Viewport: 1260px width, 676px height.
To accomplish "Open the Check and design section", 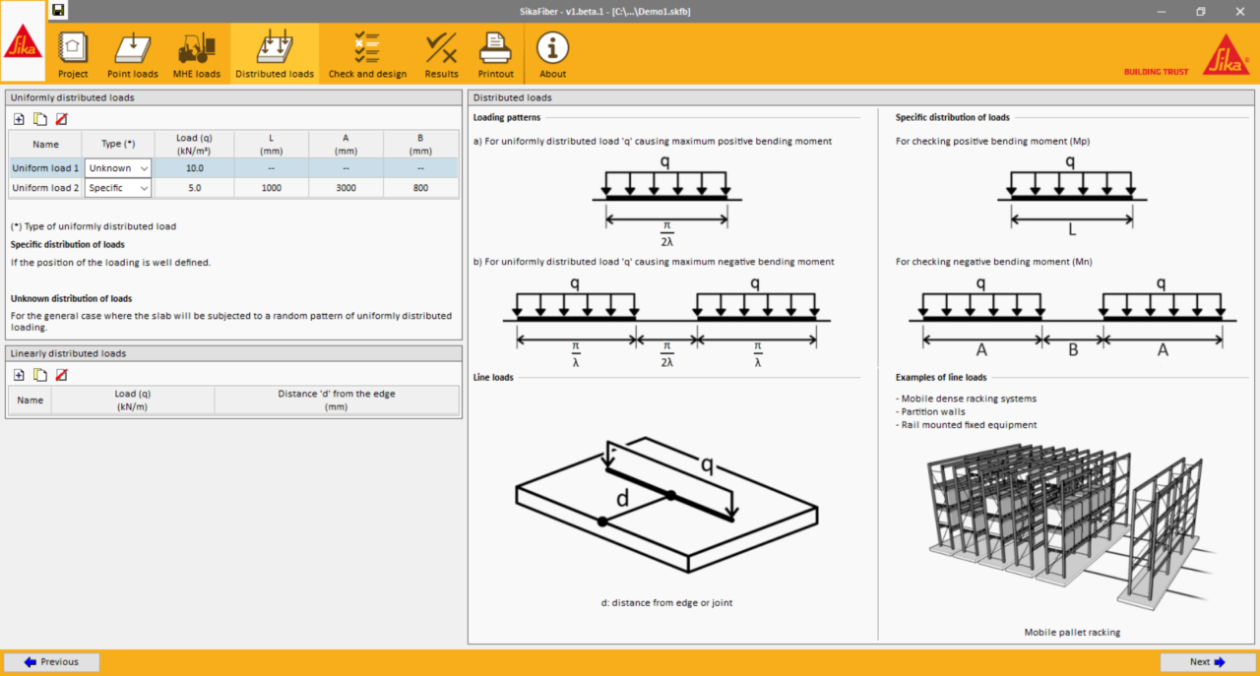I will point(367,55).
